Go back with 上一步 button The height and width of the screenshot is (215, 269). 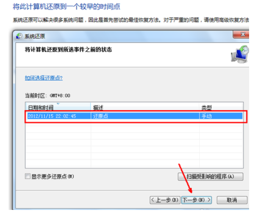165,200
